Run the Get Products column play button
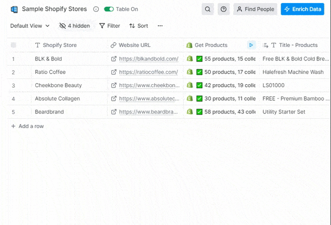331x225 pixels. click(x=251, y=45)
